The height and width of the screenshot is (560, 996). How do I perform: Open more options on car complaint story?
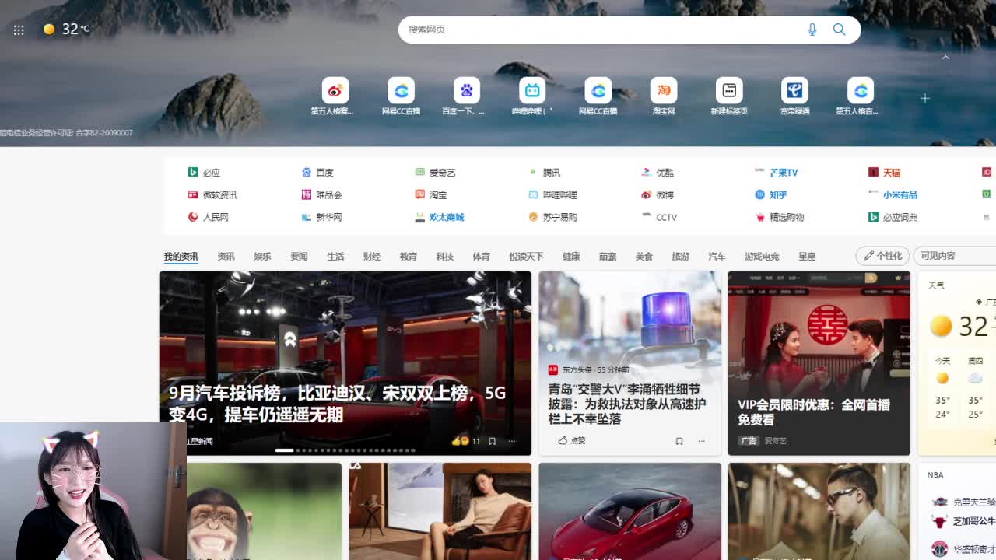pyautogui.click(x=512, y=441)
